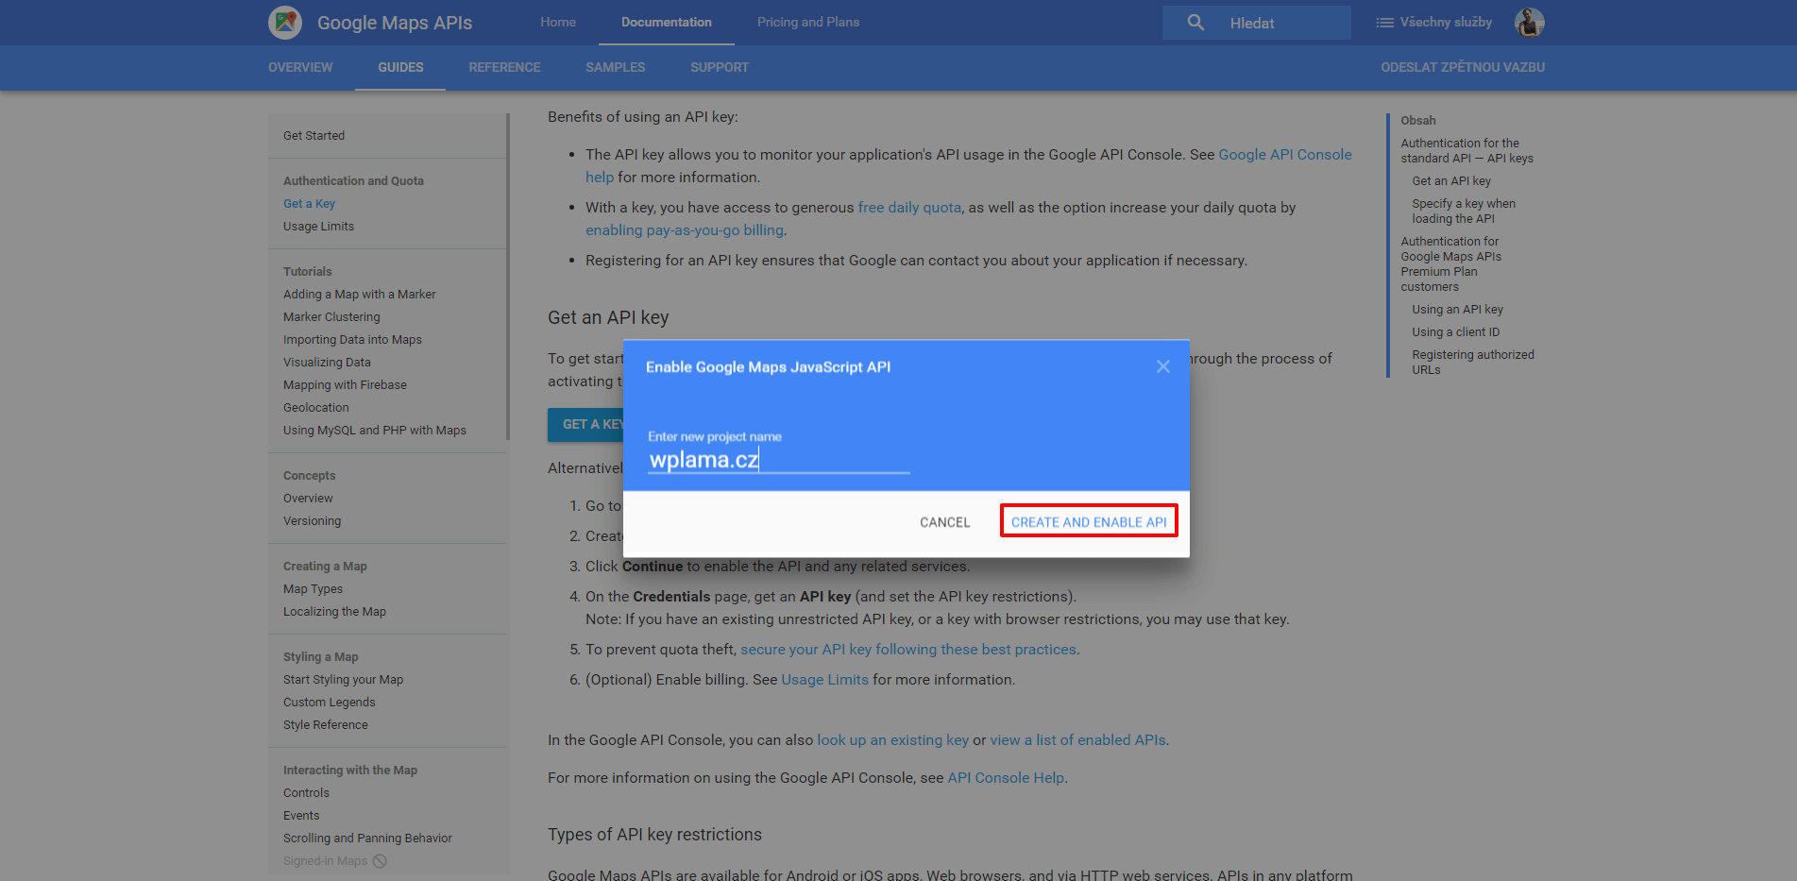
Task: Open Get Started in sidebar
Action: [x=314, y=135]
